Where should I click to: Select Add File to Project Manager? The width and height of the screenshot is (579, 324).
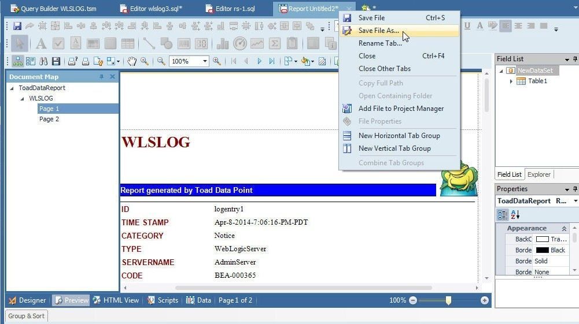[x=399, y=109]
